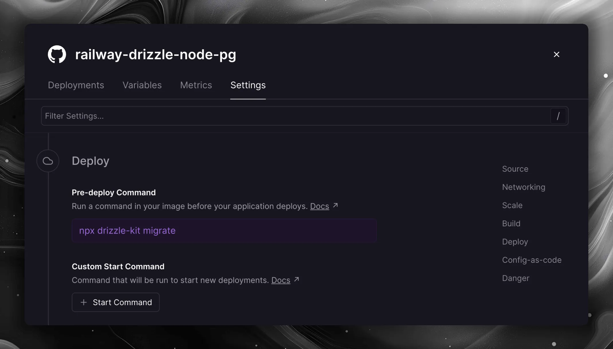Open the Variables tab
Screen dimensions: 613x349
[142, 85]
